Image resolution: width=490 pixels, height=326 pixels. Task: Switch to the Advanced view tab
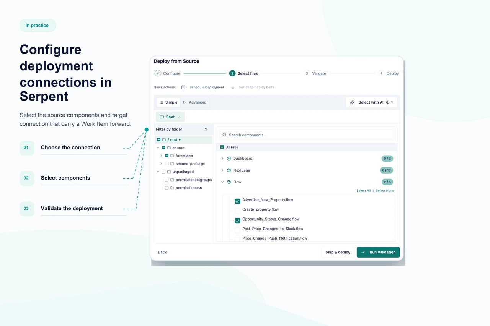pyautogui.click(x=195, y=102)
